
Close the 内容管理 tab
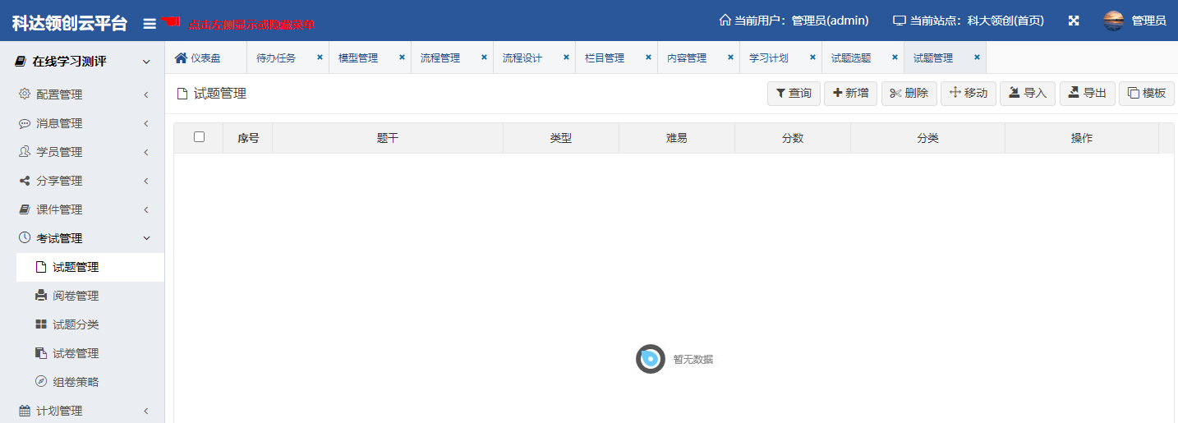click(x=730, y=57)
